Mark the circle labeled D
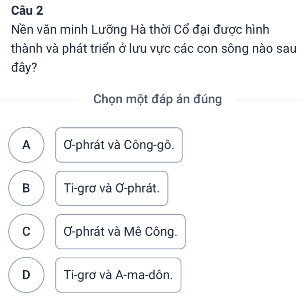The image size is (303, 298). (26, 275)
